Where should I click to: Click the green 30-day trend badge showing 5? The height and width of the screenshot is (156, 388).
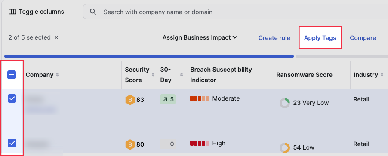167,99
